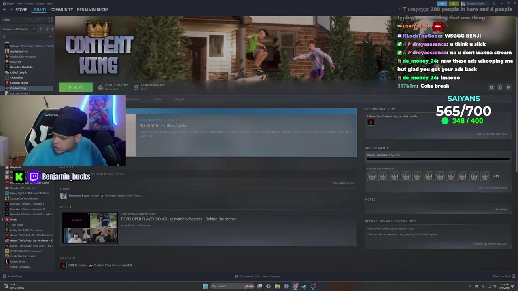This screenshot has height=291, width=518.
Task: Open the Steam menu
Action: click(x=10, y=4)
